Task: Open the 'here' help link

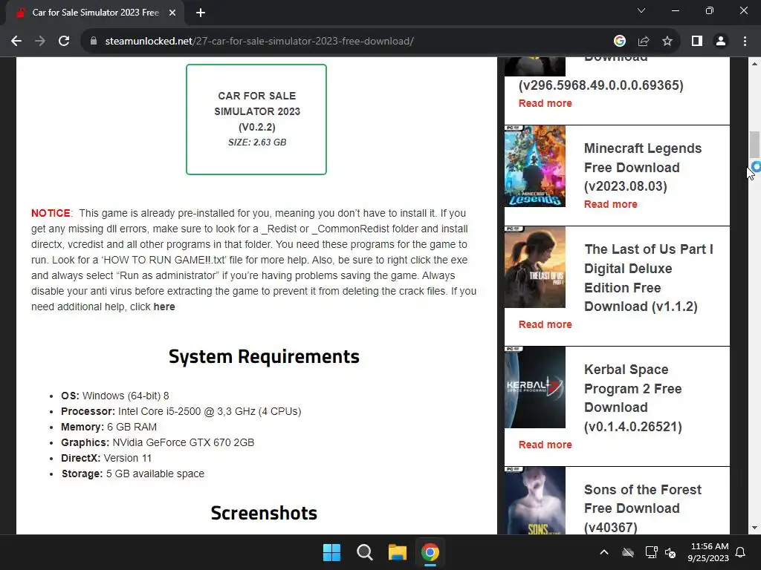Action: (x=164, y=307)
